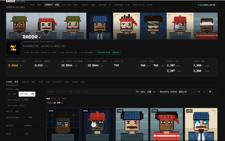This screenshot has height=141, width=225.
Task: Open the For sale status dropdown
Action: pyautogui.click(x=145, y=92)
